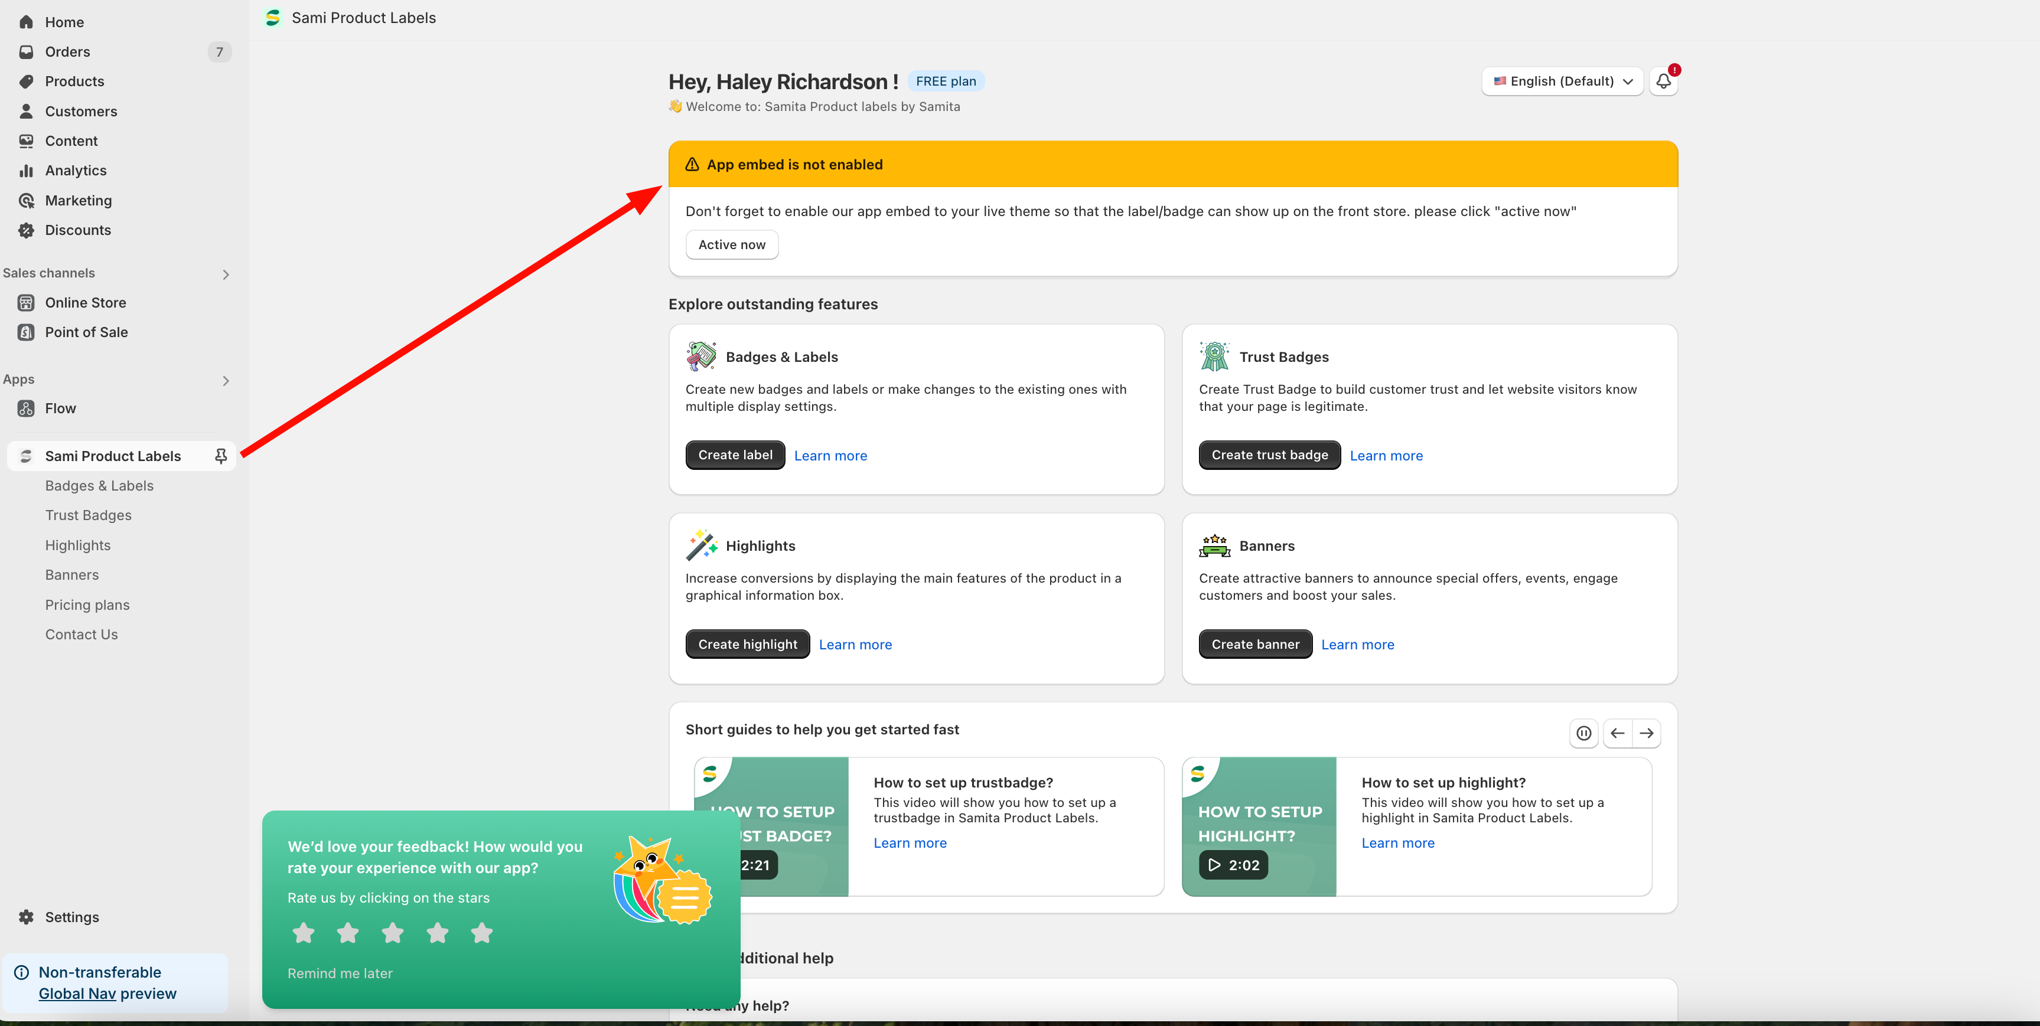This screenshot has height=1026, width=2040.
Task: Go to the previous guide with left arrow
Action: pos(1617,733)
